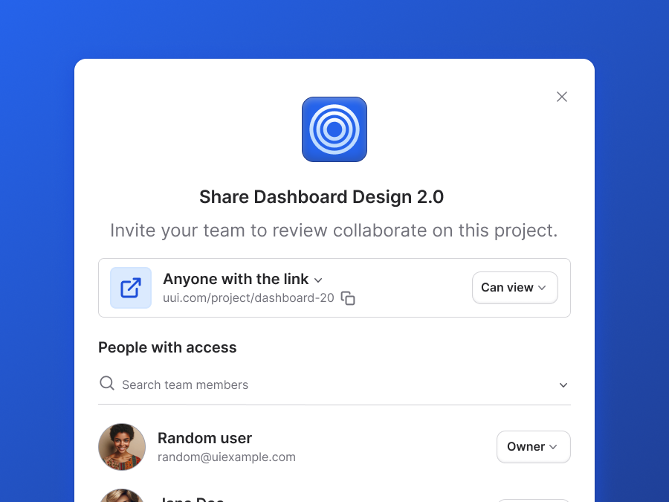Expand the Anyone with the link chevron
The width and height of the screenshot is (669, 502).
(x=318, y=280)
